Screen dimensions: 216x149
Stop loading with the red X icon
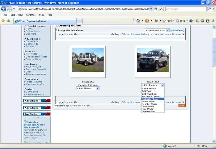(x=161, y=9)
